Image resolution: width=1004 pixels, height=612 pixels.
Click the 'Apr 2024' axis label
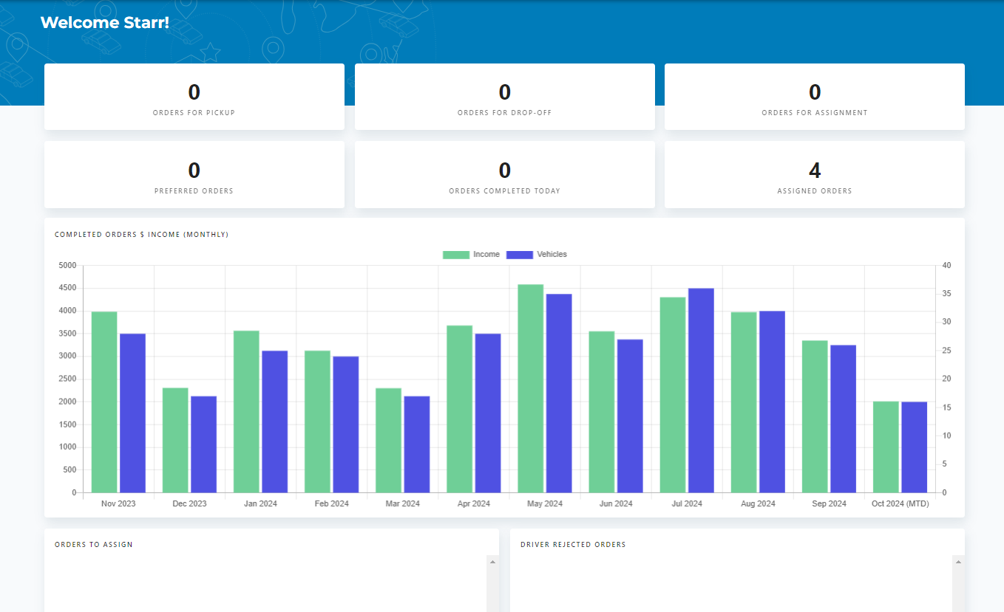(x=473, y=503)
